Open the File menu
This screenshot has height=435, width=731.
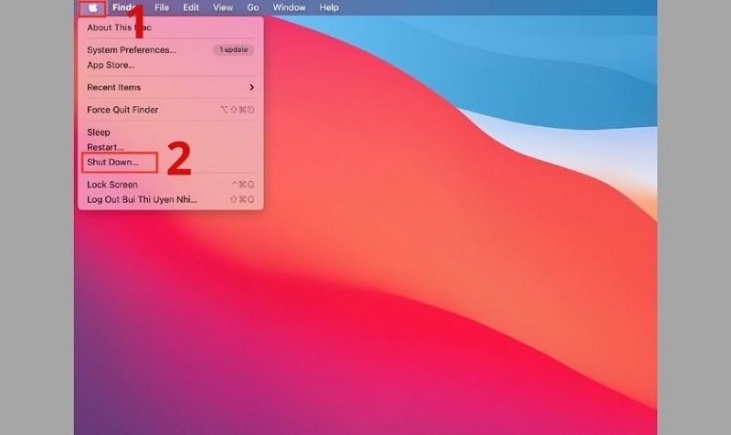(162, 7)
